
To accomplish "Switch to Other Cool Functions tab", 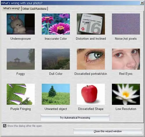I will pyautogui.click(x=35, y=9).
